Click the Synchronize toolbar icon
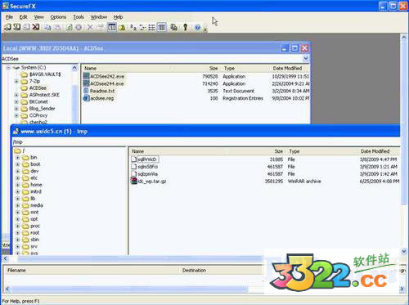409x305 pixels. pyautogui.click(x=173, y=27)
